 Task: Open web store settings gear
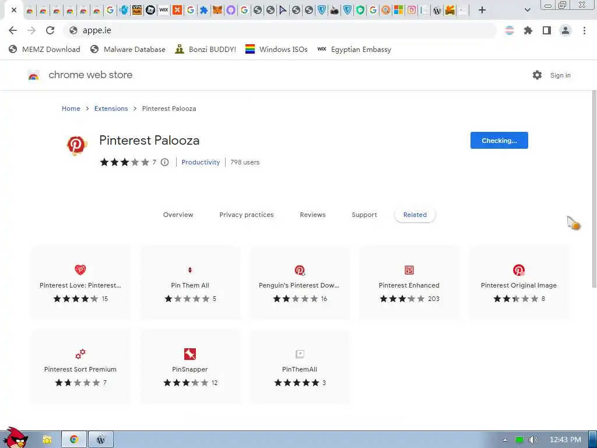(x=537, y=75)
